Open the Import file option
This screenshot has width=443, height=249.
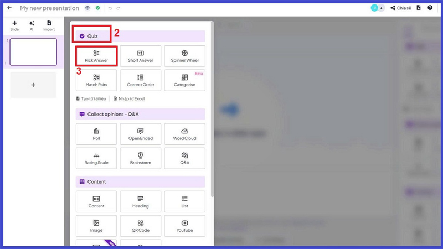(x=49, y=25)
